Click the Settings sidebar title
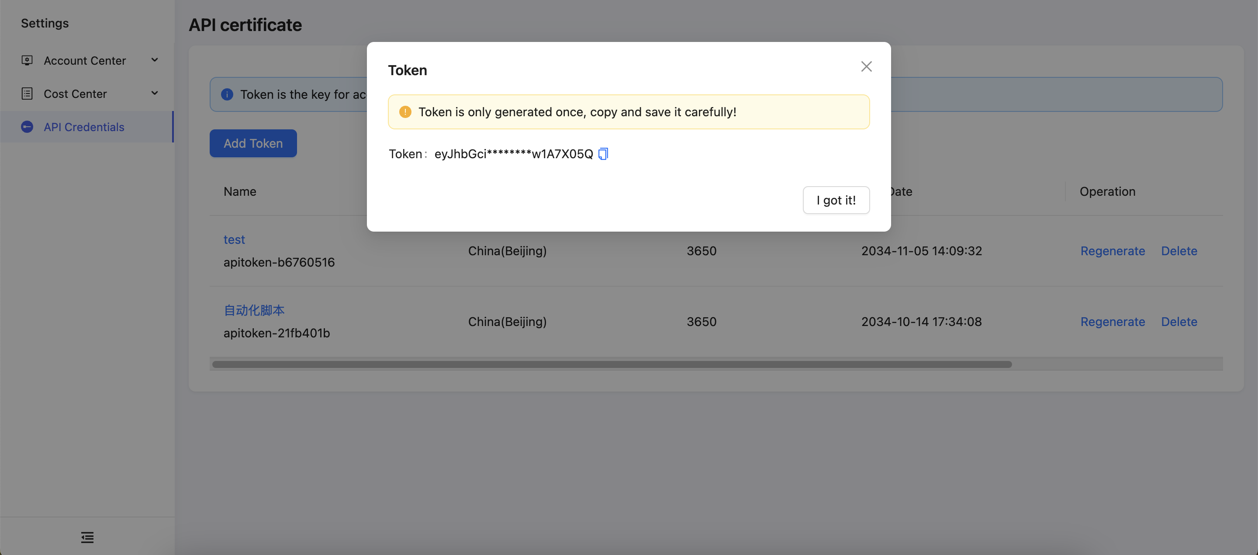1258x555 pixels. (45, 23)
